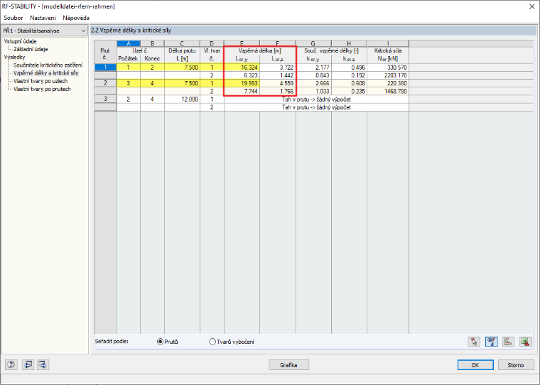The width and height of the screenshot is (540, 385).
Task: Click the pick-member-in-graphic cursor icon
Action: point(474,342)
